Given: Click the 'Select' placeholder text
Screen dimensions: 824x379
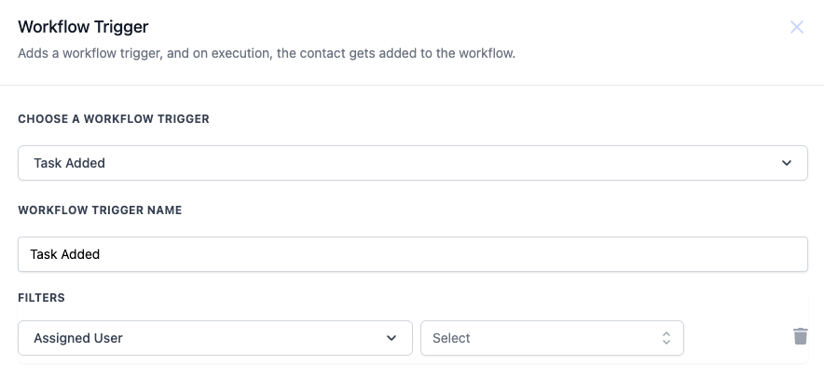Looking at the screenshot, I should [452, 338].
